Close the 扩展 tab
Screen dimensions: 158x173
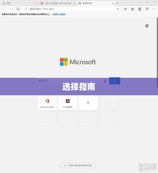36,3
